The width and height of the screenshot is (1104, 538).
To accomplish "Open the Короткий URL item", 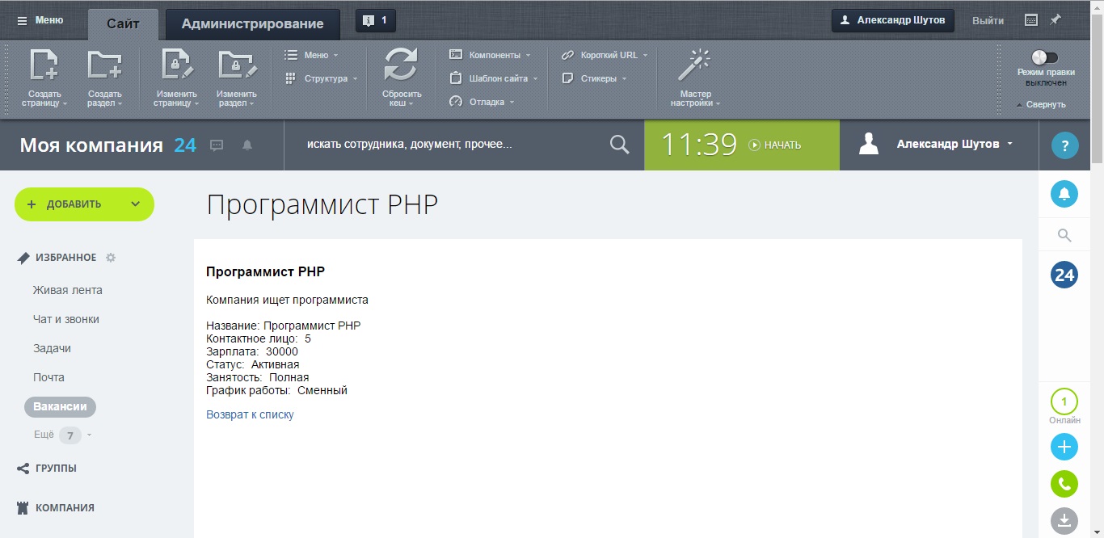I will 605,55.
